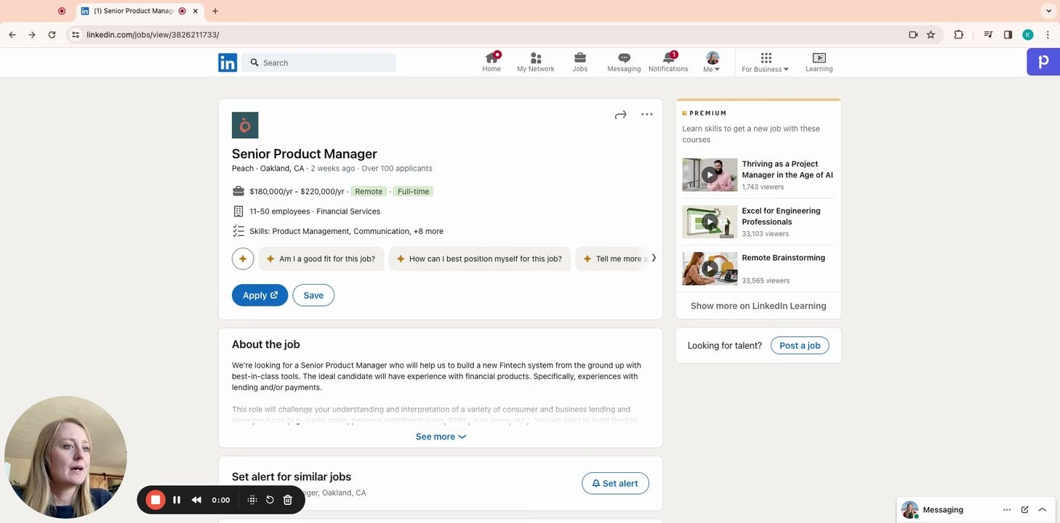Open the three-dot job options menu
The image size is (1060, 523).
point(646,115)
